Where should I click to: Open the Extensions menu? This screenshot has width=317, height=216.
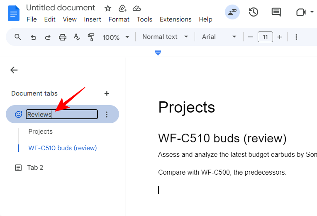click(176, 19)
